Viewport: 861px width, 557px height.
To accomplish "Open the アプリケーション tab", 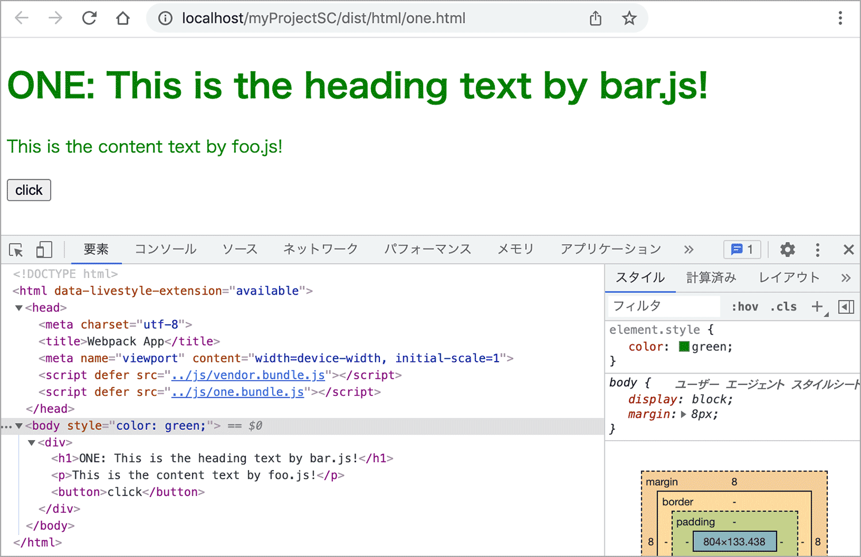I will click(x=611, y=249).
